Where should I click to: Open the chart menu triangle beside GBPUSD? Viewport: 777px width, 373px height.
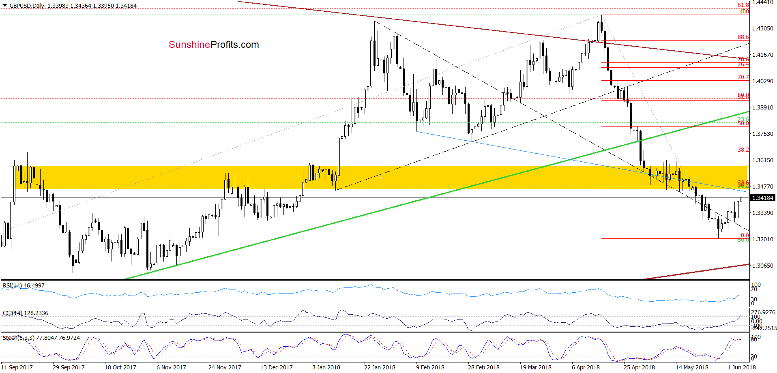[x=5, y=6]
